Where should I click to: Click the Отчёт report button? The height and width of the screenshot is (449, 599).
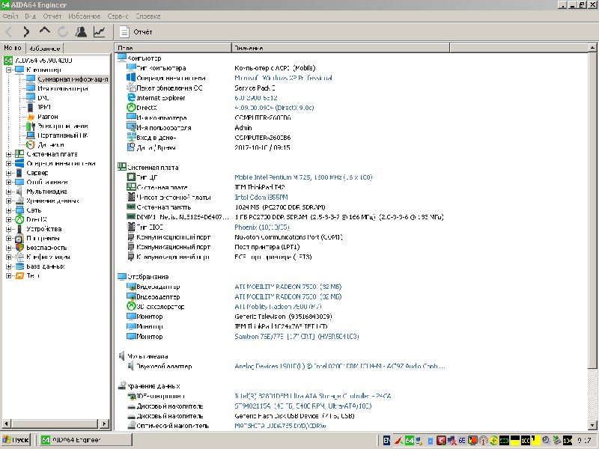[x=136, y=32]
